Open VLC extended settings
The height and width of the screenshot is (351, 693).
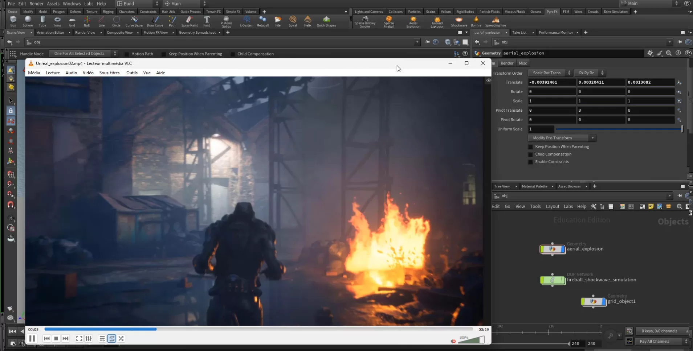click(x=89, y=338)
